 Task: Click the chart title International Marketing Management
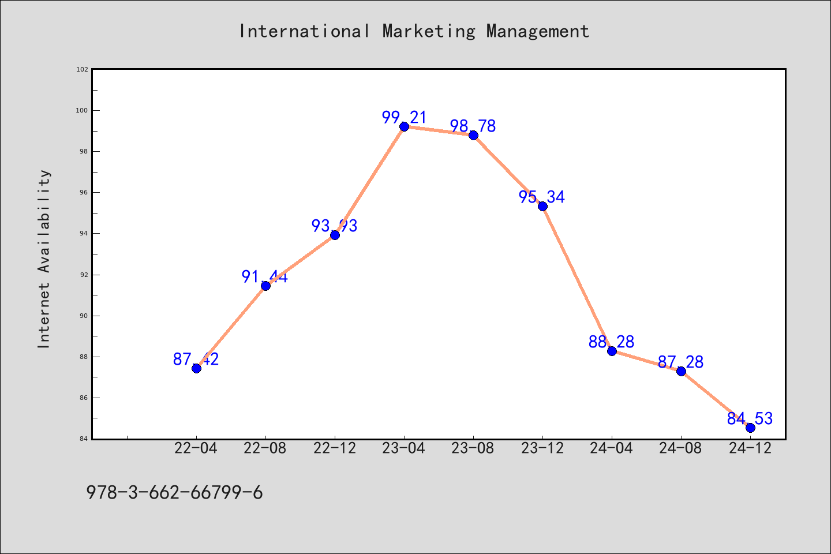[x=414, y=31]
